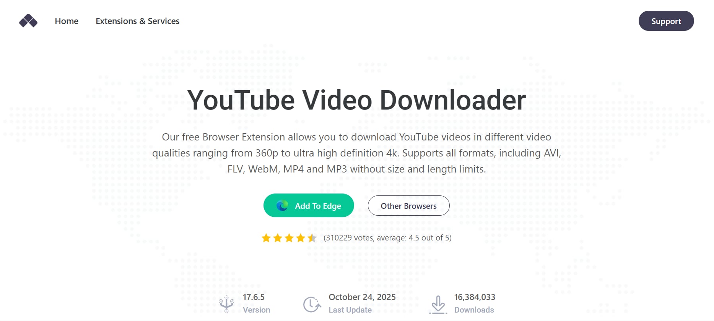Click the October 24, 2025 date
The image size is (714, 321).
pos(362,297)
